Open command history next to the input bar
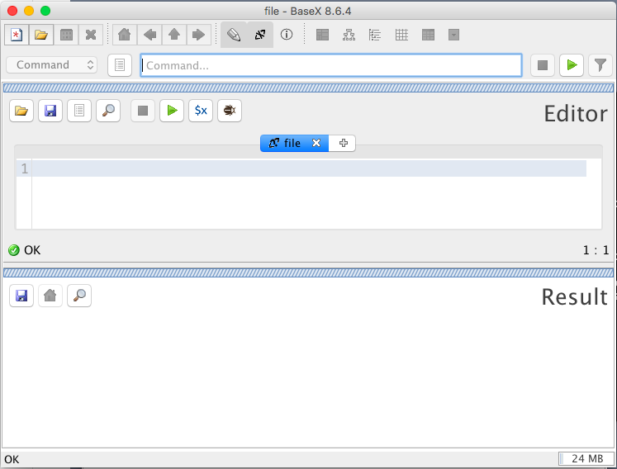Image resolution: width=617 pixels, height=469 pixels. pos(120,65)
